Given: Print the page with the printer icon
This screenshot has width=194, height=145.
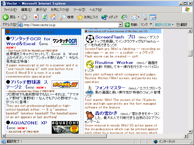Looking at the screenshot, I should coord(144,17).
